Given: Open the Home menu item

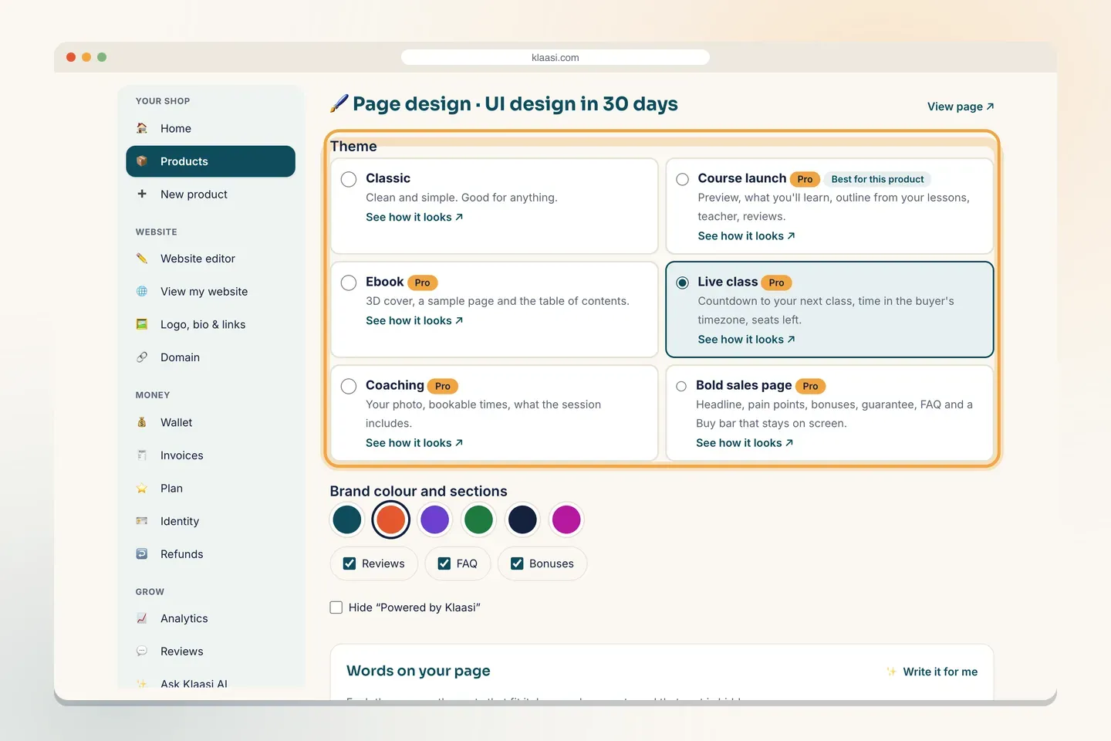Looking at the screenshot, I should click(211, 128).
